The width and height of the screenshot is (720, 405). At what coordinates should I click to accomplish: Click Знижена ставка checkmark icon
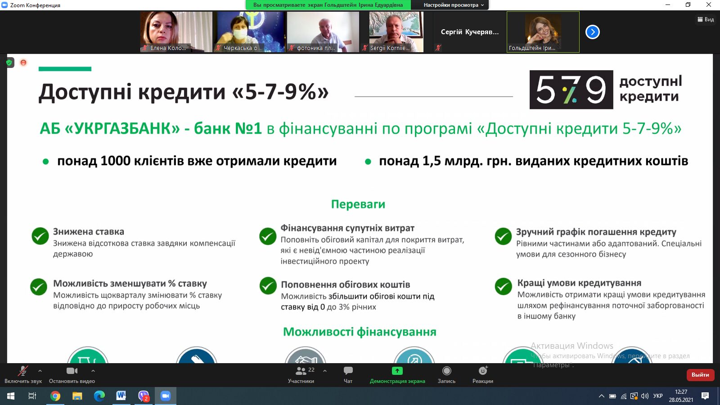[40, 236]
